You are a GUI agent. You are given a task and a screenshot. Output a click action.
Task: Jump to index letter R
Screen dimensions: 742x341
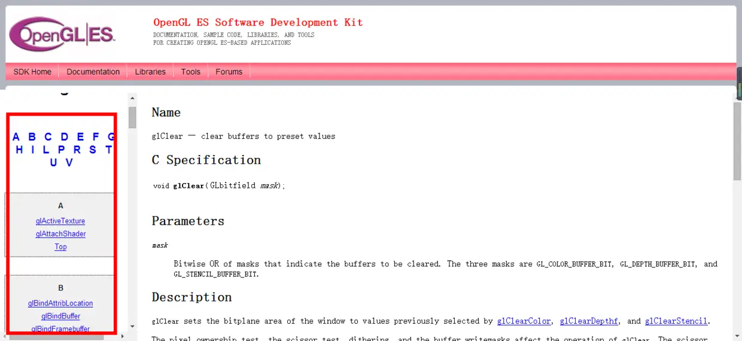(x=77, y=150)
